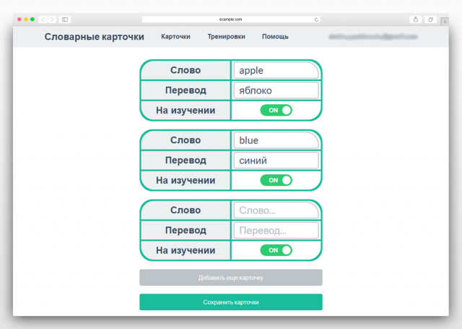Click the empty Слово... input field
Screen dimensions: 462x329
[x=276, y=210]
